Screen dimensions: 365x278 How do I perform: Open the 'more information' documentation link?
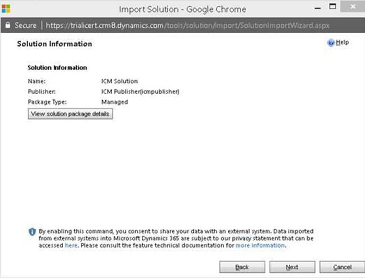260,246
